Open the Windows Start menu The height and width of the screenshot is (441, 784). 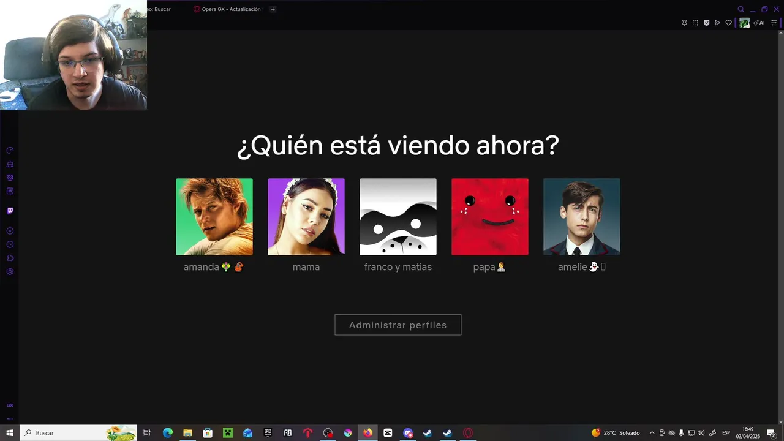point(10,433)
